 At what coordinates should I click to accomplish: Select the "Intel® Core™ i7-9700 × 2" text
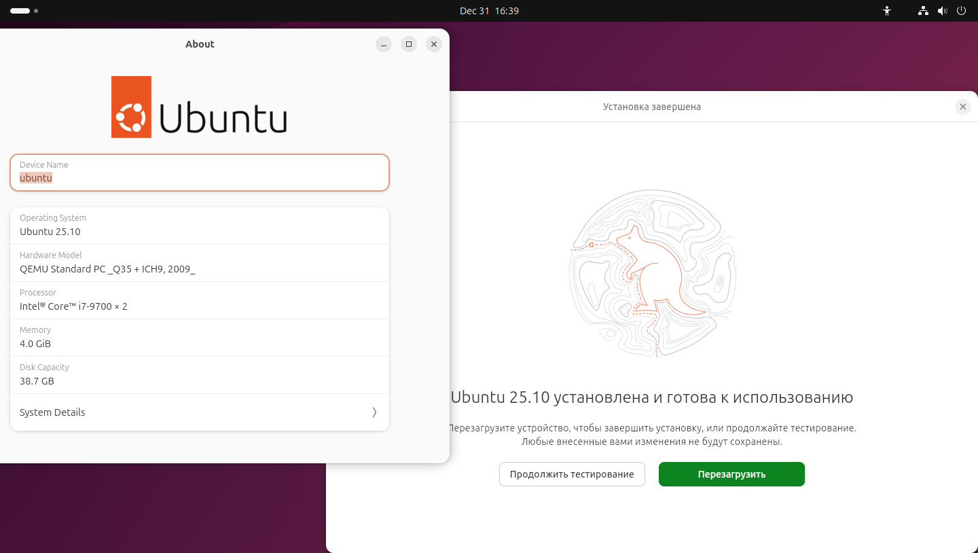coord(73,306)
